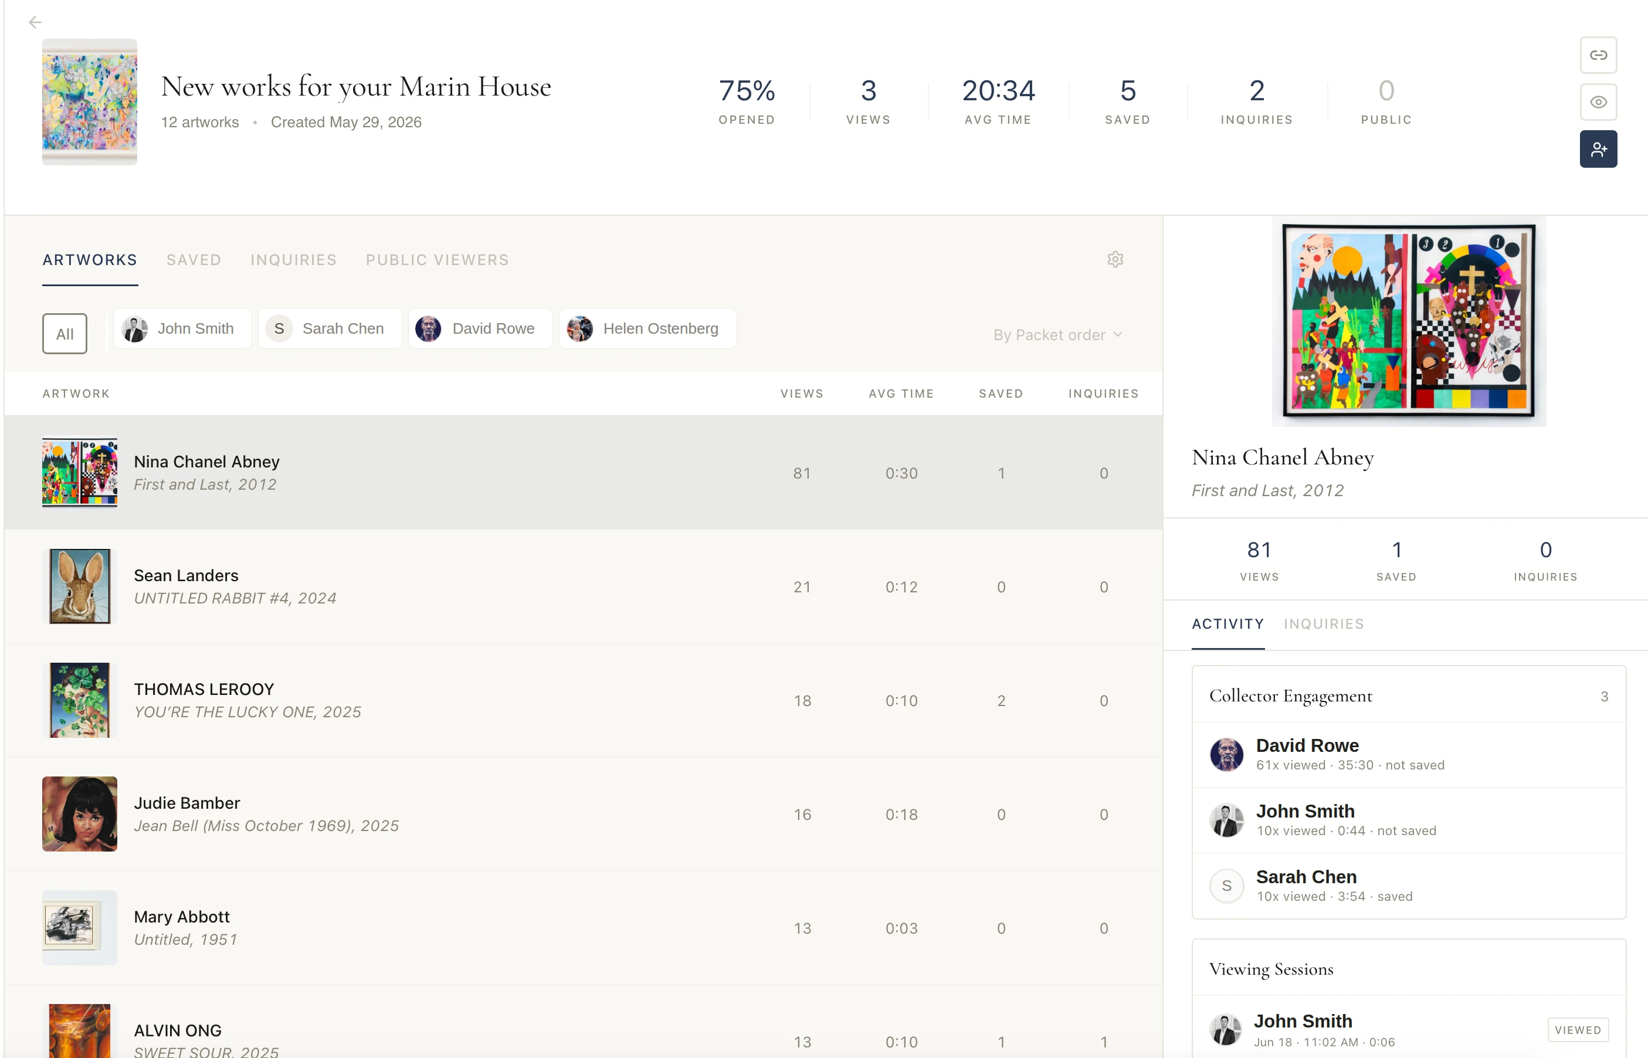The width and height of the screenshot is (1648, 1058).
Task: Select the Sean Landers rabbit thumbnail
Action: (x=80, y=586)
